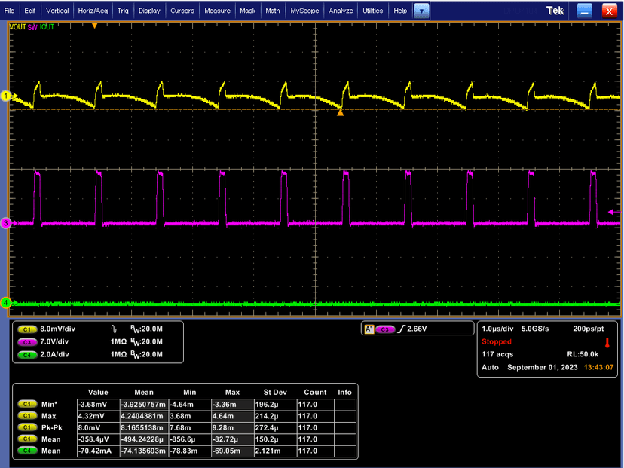Click the channel 3 ground reference marker

click(x=5, y=223)
